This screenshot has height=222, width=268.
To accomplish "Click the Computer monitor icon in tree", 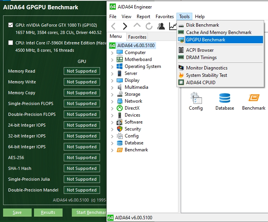I will point(119,53).
